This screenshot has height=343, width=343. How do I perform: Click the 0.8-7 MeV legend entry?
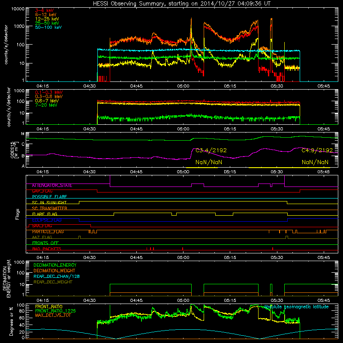tap(47, 101)
